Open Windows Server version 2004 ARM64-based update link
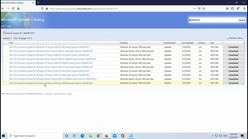Image resolution: width=248 pixels, height=139 pixels. (x=53, y=59)
